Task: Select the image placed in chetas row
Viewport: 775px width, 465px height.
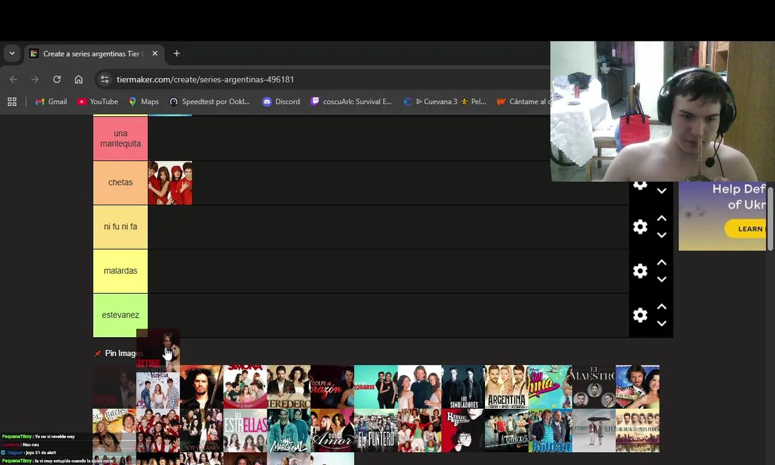Action: [170, 183]
